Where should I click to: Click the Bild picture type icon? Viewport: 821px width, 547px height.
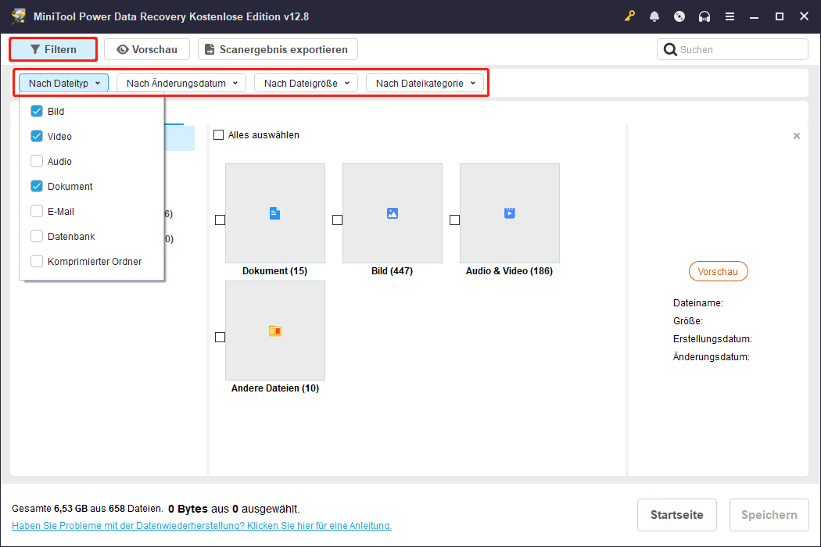coord(393,213)
